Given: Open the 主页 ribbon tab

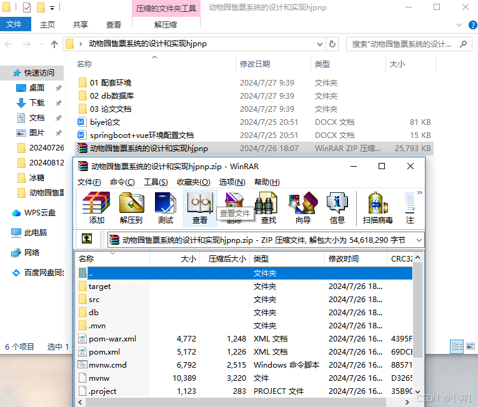Looking at the screenshot, I should click(47, 25).
